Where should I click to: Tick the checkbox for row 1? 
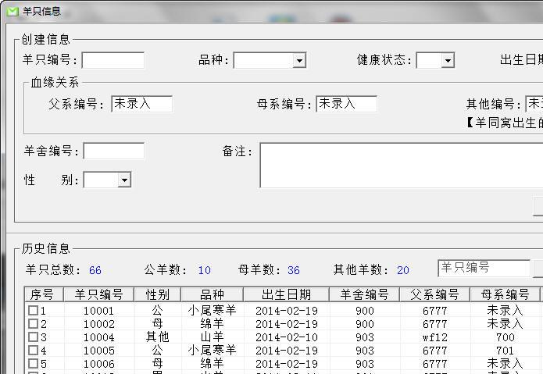33,311
